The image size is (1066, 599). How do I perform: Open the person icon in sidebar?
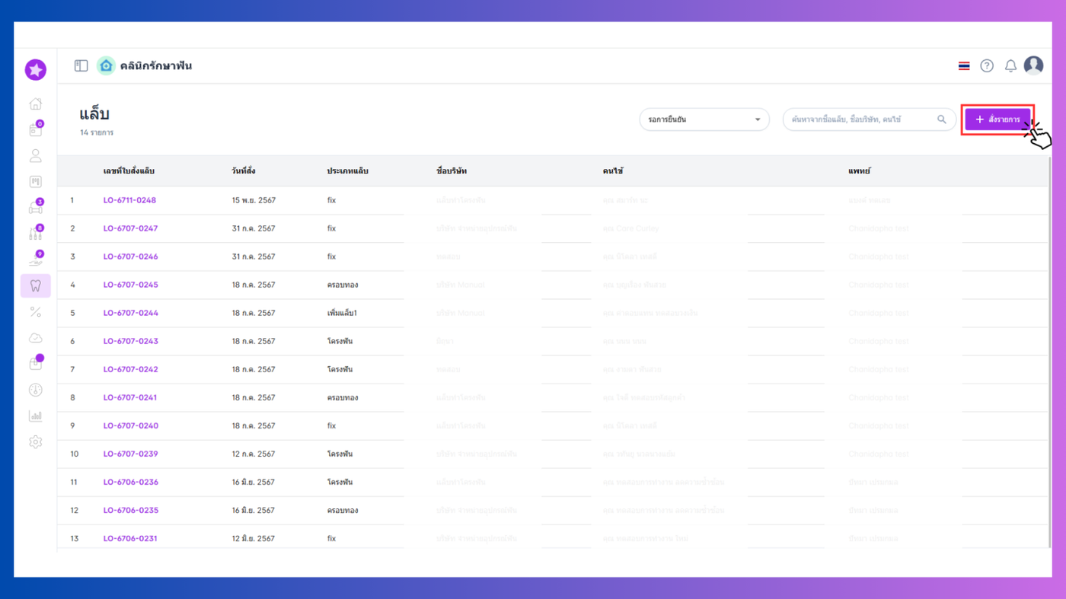click(35, 156)
